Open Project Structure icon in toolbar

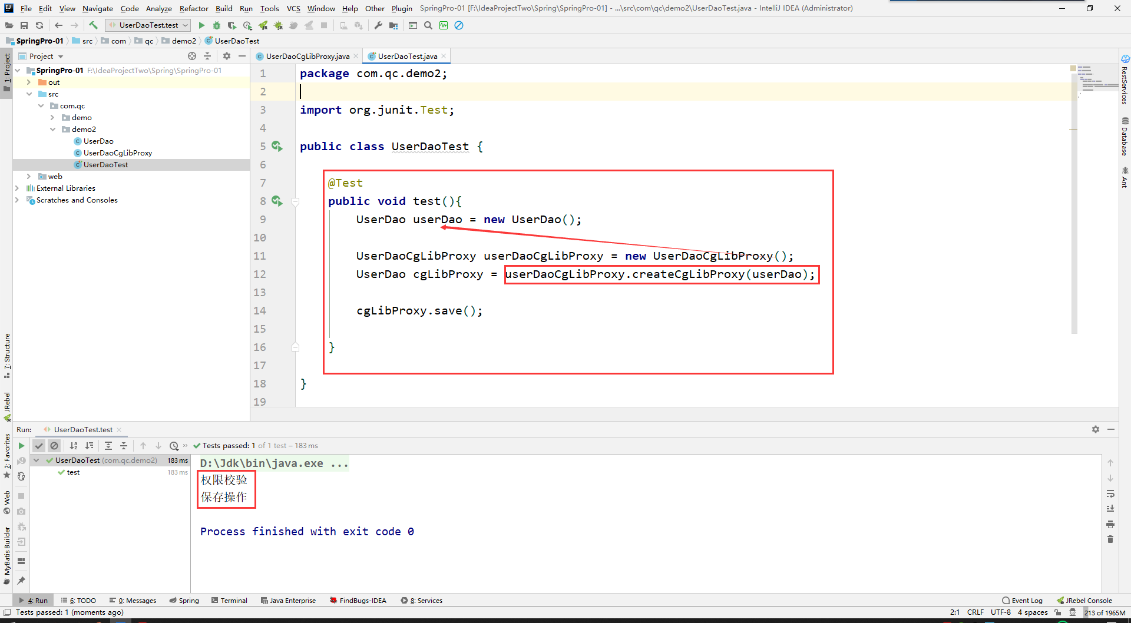393,25
